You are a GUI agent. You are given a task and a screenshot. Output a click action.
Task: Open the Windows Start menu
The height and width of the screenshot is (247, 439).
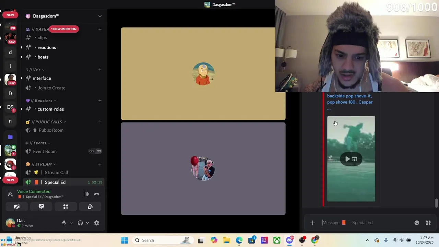pos(124,240)
